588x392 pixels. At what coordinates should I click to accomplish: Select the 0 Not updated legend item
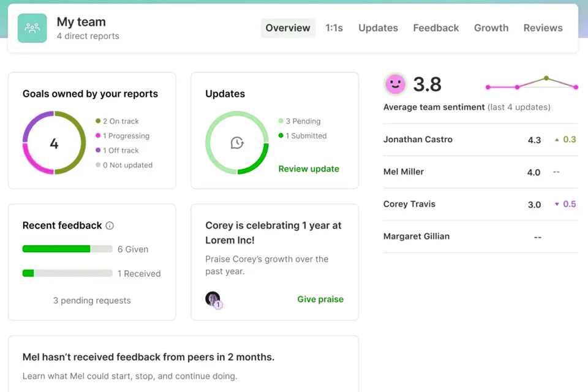(x=124, y=165)
